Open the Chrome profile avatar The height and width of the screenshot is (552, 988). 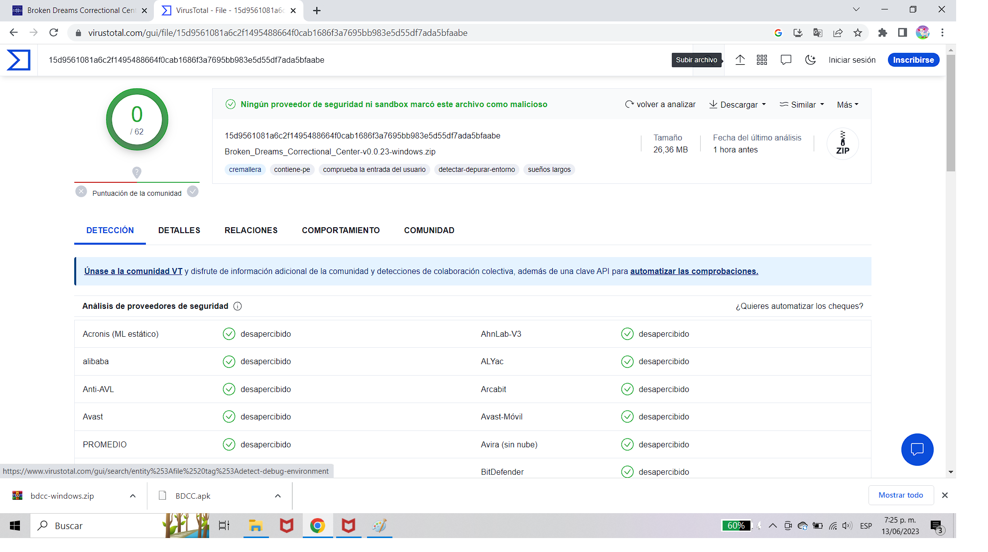pyautogui.click(x=923, y=33)
